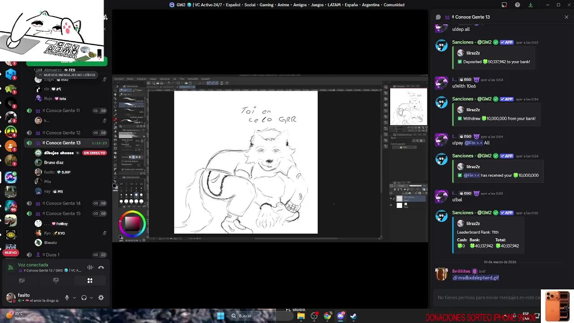The height and width of the screenshot is (323, 574).
Task: Open blue cube server icon in sidebar
Action: click(11, 74)
